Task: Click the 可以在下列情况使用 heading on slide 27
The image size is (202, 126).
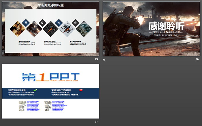Action: click(17, 90)
